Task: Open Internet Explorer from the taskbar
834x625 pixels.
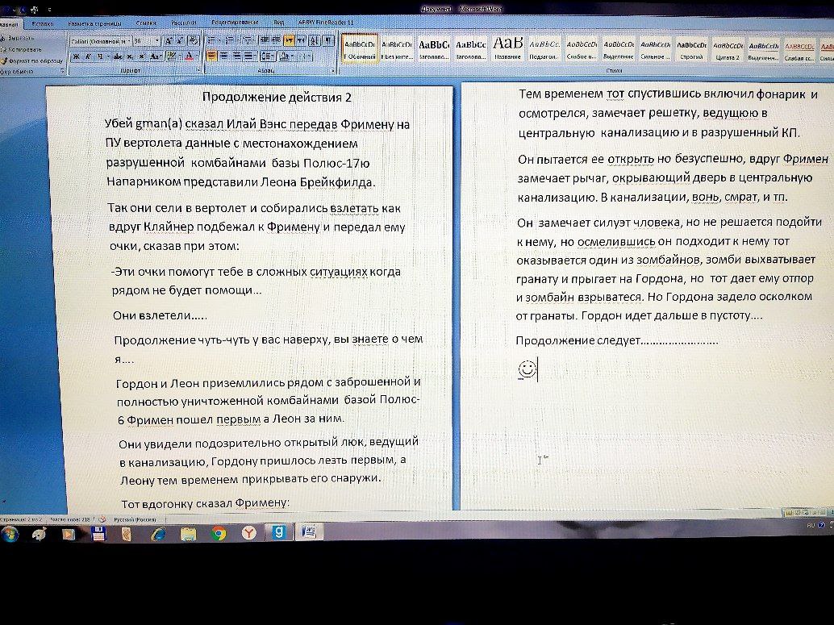Action: [x=158, y=534]
